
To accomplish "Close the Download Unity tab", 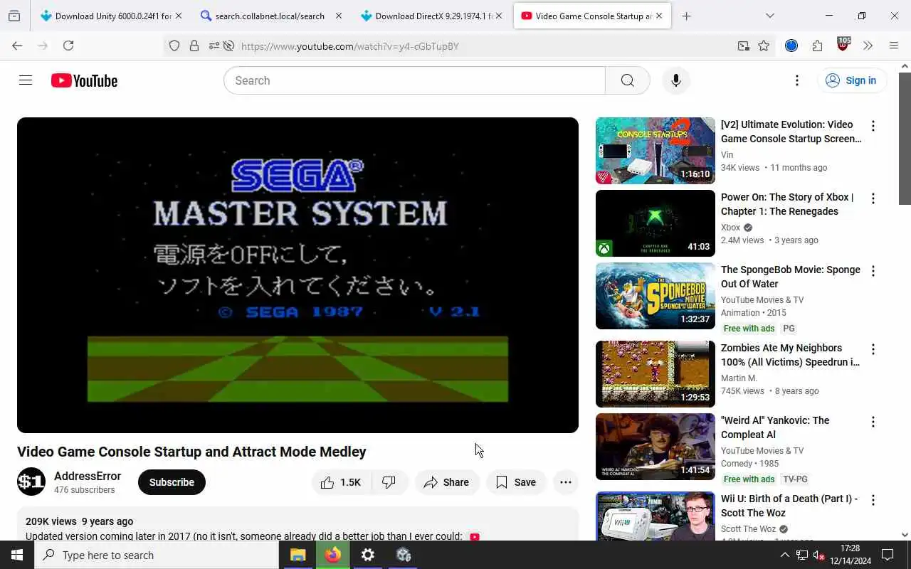I will tap(179, 16).
